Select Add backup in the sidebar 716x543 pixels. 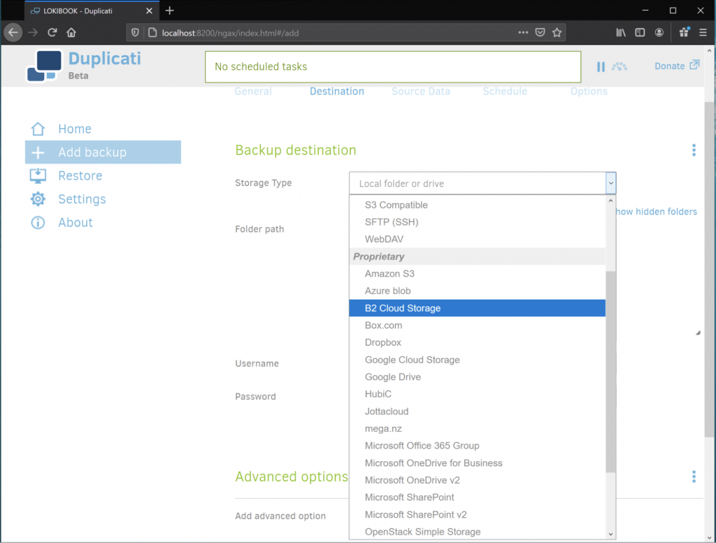[103, 153]
